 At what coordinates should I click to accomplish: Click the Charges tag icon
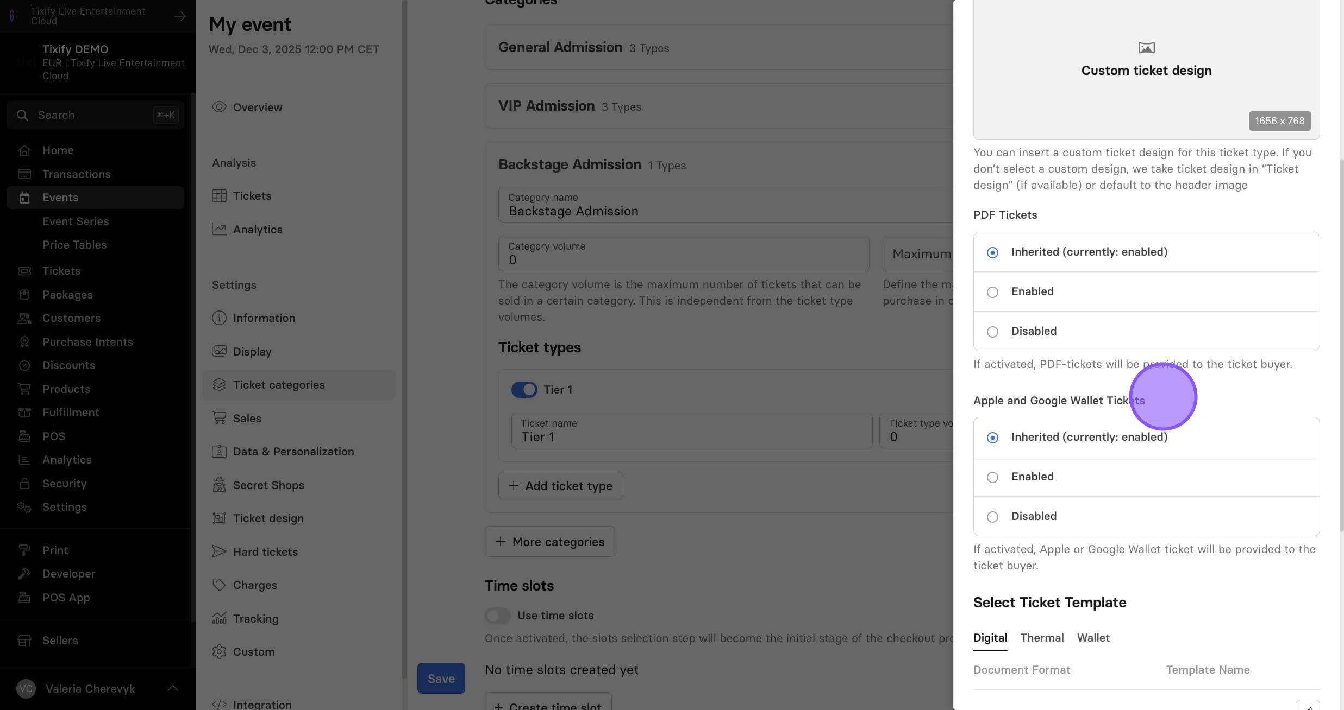coord(219,585)
